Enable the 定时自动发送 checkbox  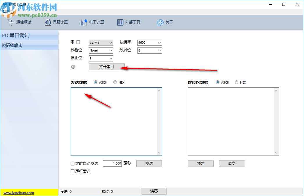coord(72,163)
